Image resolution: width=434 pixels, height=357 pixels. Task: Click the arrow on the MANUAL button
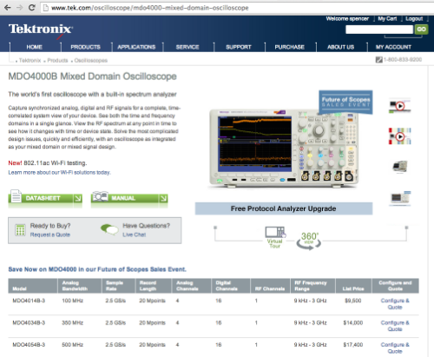(x=163, y=199)
